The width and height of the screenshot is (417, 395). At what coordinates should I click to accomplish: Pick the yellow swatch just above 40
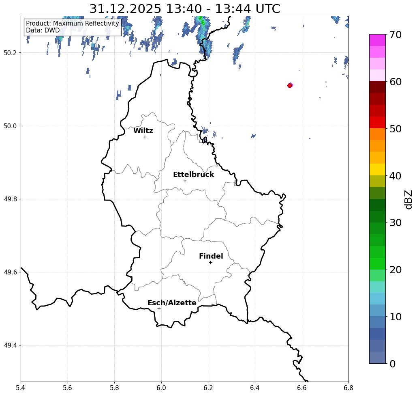(x=377, y=169)
